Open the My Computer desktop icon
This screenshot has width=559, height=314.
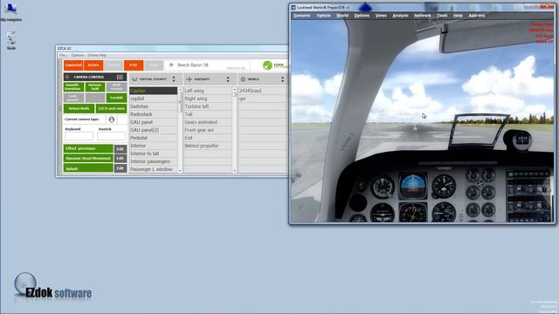(x=10, y=9)
